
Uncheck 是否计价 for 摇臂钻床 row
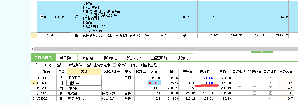click(270, 93)
